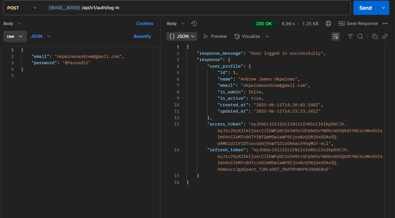Click request editor line number 5

coord(12,76)
